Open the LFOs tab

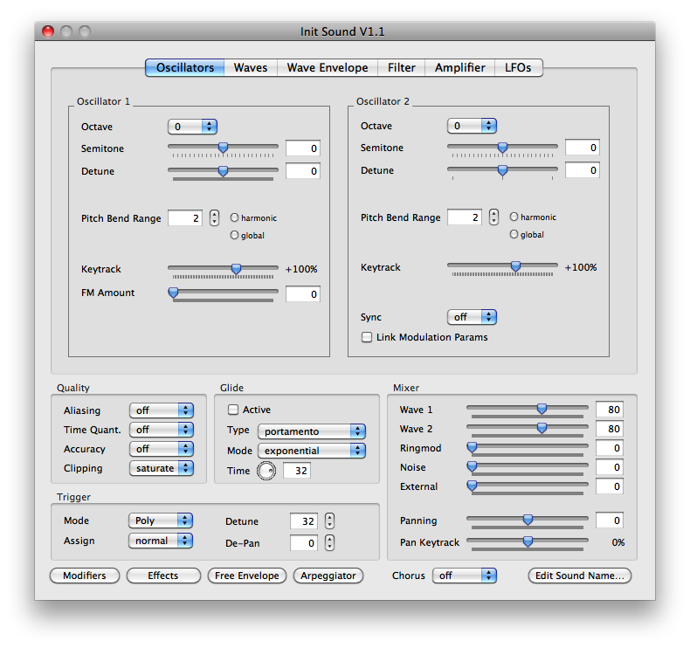pos(518,68)
